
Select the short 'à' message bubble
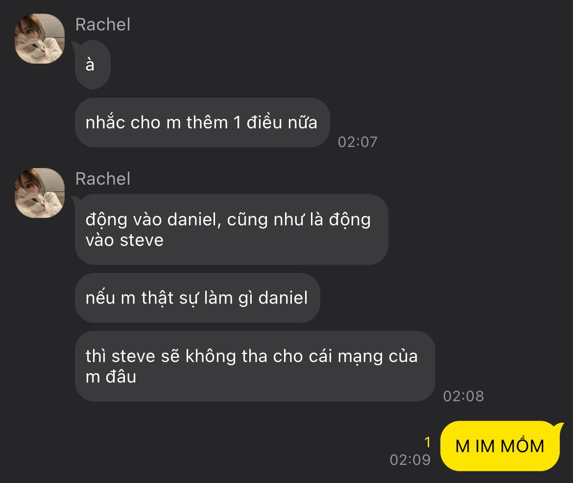pos(93,65)
